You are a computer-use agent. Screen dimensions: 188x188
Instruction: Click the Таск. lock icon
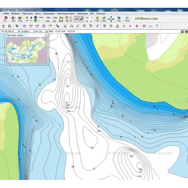[97, 19]
